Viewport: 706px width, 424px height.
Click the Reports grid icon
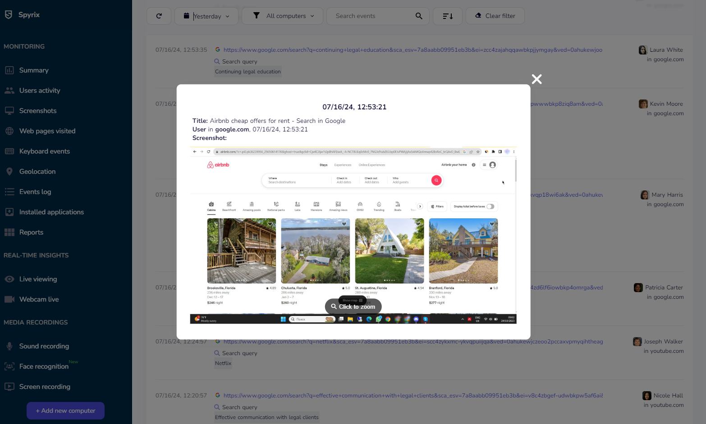point(9,232)
